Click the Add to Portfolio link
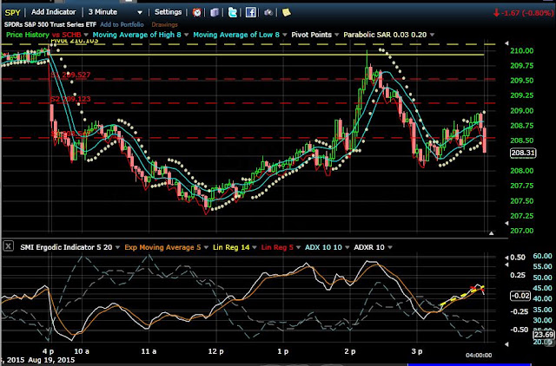The width and height of the screenshot is (556, 366). 122,24
